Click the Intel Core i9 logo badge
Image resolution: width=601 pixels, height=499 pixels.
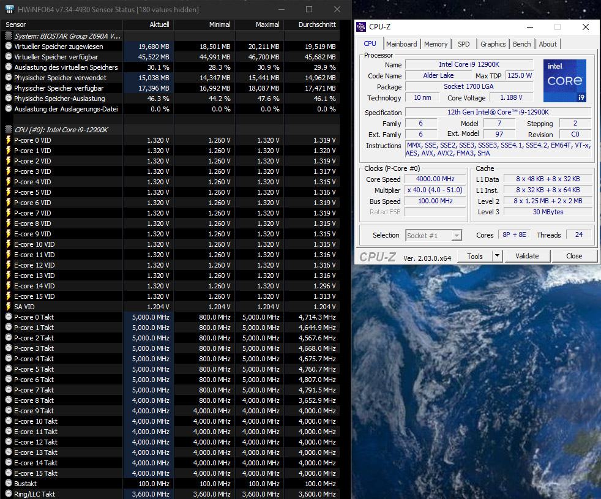point(565,81)
